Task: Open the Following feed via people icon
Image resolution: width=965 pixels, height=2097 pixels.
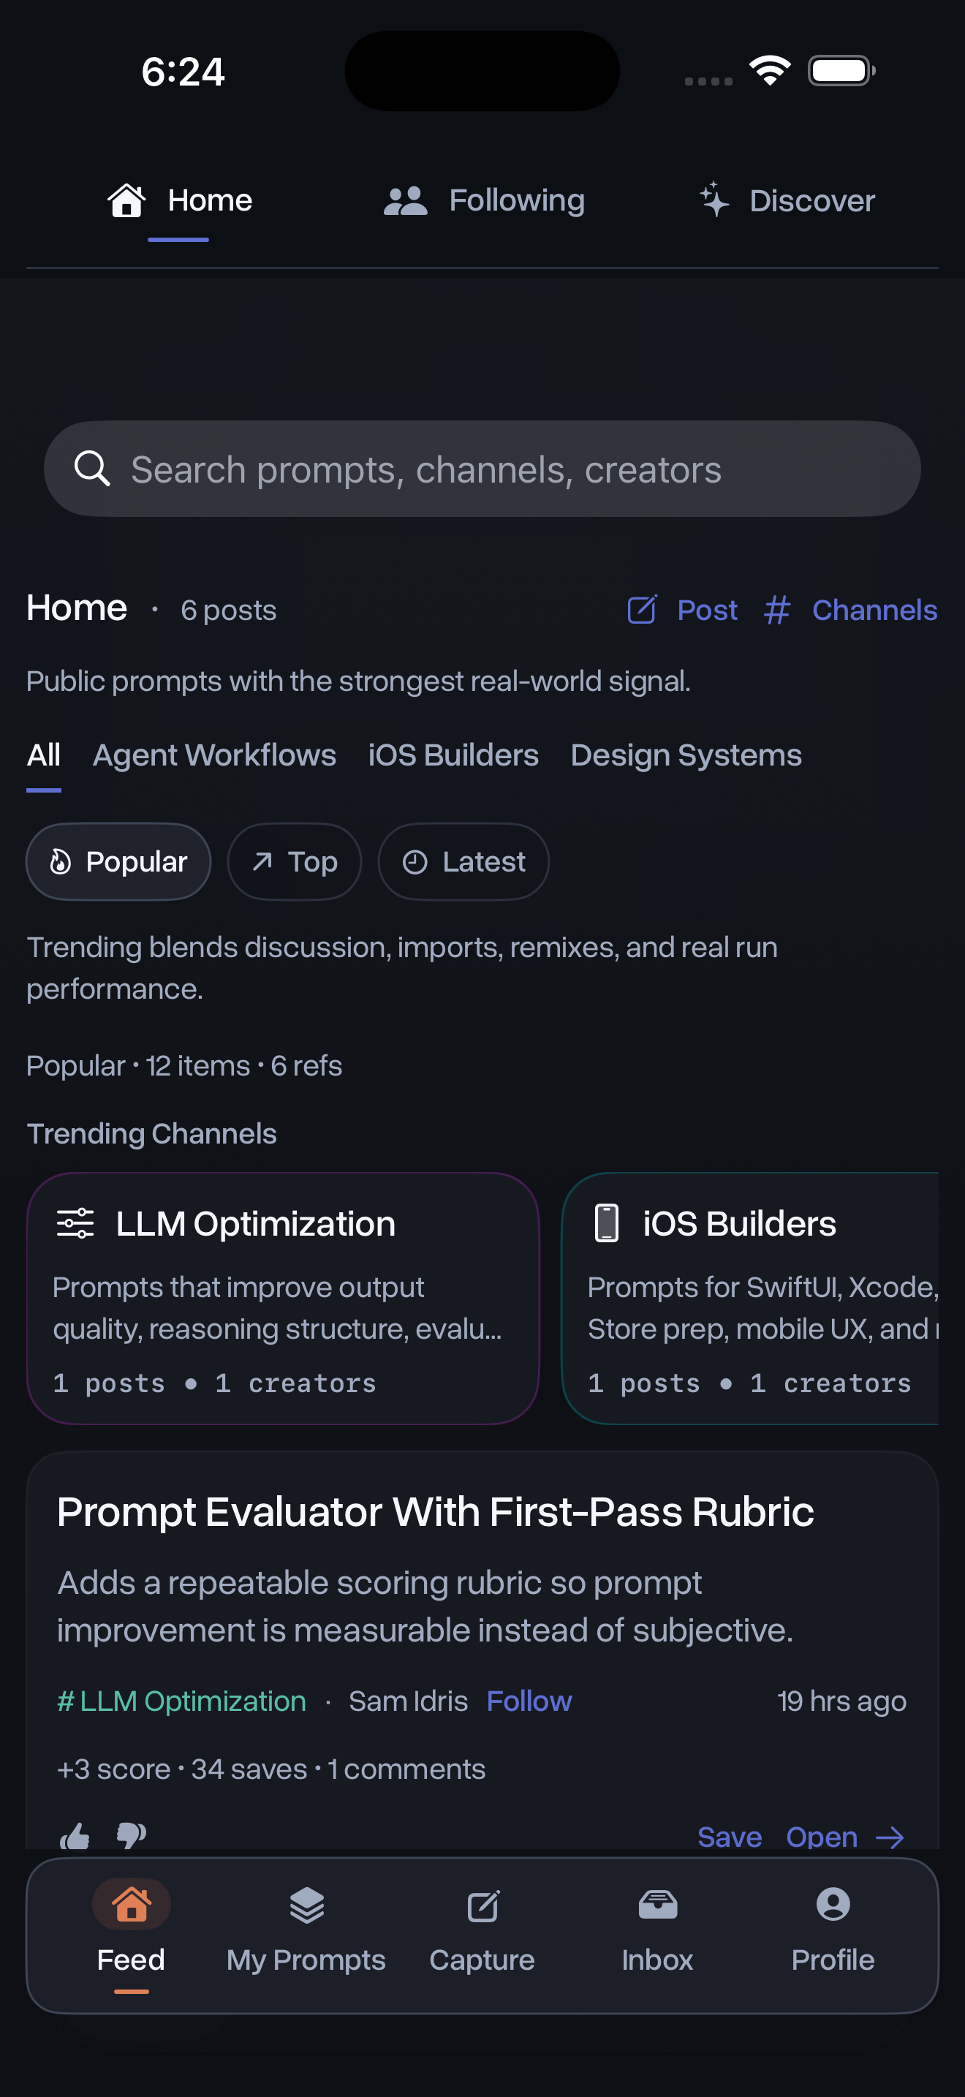Action: point(406,199)
